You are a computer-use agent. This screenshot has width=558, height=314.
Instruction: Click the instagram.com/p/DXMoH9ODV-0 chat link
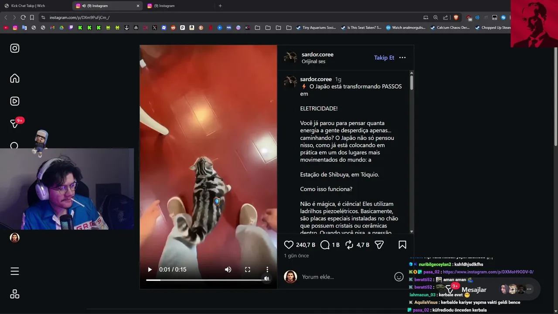click(488, 272)
